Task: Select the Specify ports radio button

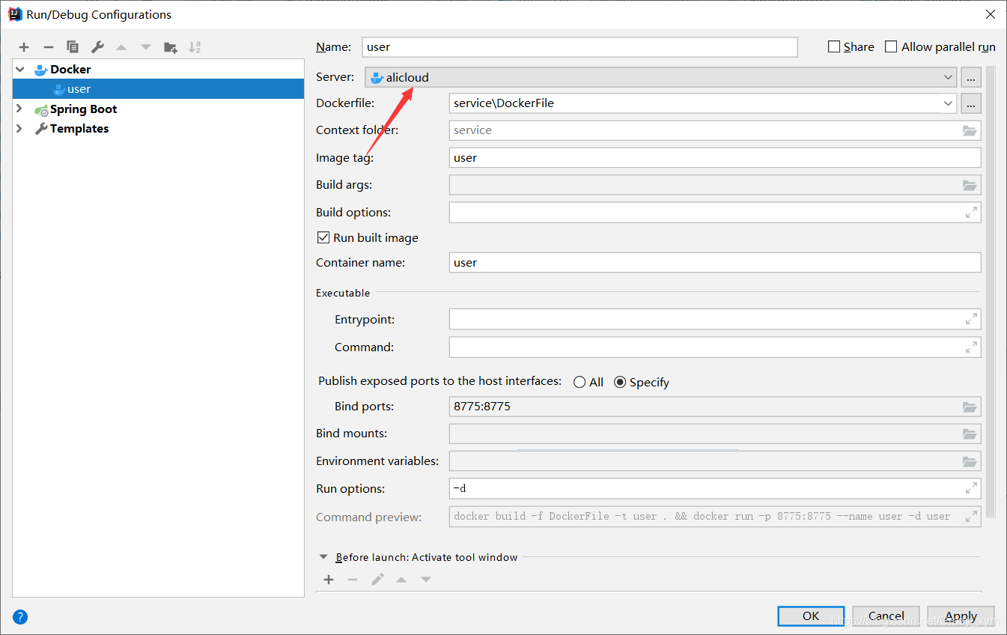Action: [620, 382]
